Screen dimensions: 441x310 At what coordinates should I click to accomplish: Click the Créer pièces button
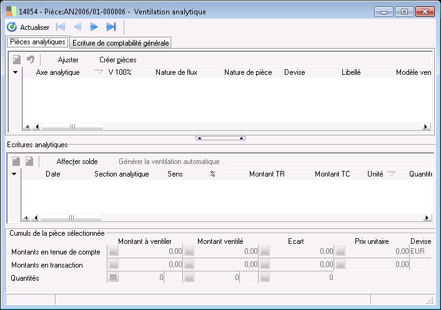point(118,60)
